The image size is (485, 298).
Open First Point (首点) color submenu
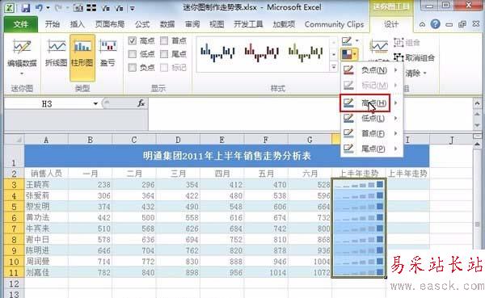tap(372, 133)
